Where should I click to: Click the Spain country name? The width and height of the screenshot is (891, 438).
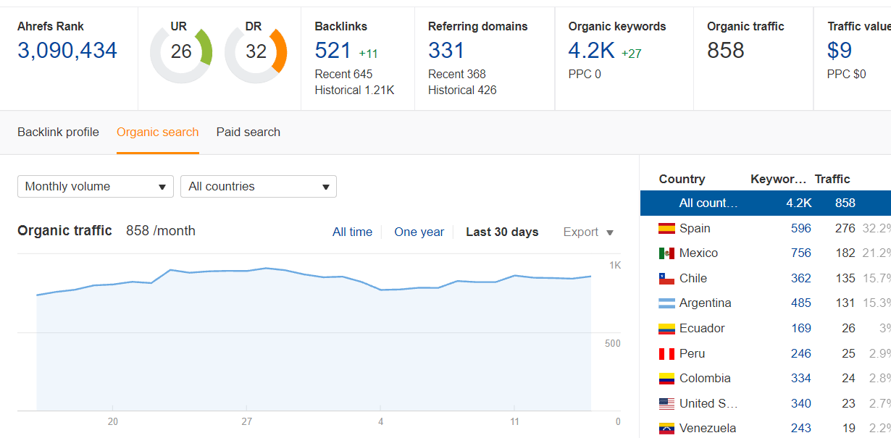click(695, 228)
